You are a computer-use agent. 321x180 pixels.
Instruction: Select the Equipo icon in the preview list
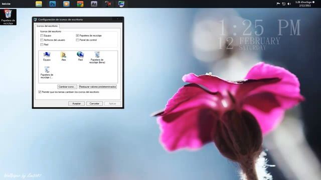(47, 56)
